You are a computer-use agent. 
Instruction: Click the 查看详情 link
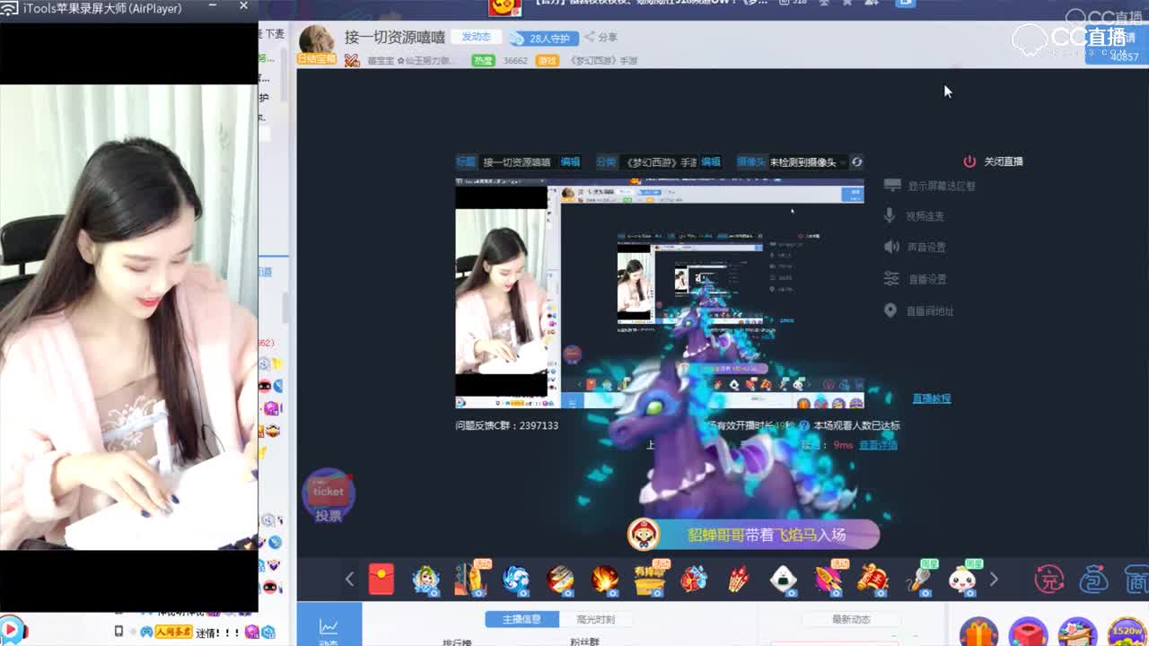pyautogui.click(x=878, y=445)
